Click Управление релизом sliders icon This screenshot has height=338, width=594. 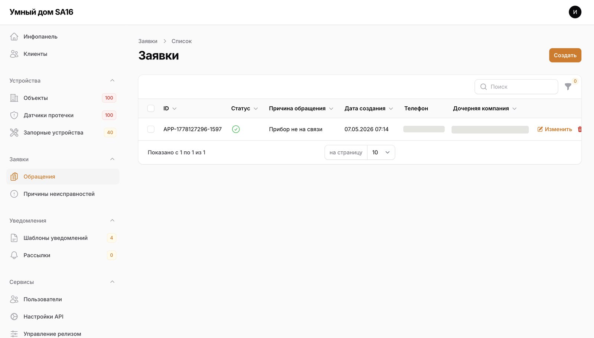14,334
